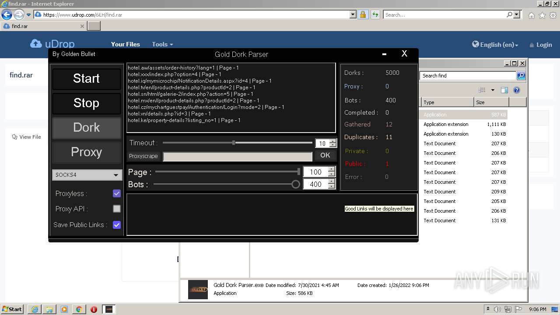Viewport: 560px width, 315px height.
Task: Open the Explorer view options dropdown arrow
Action: (x=493, y=90)
